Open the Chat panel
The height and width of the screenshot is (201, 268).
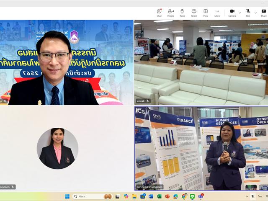coord(159,13)
